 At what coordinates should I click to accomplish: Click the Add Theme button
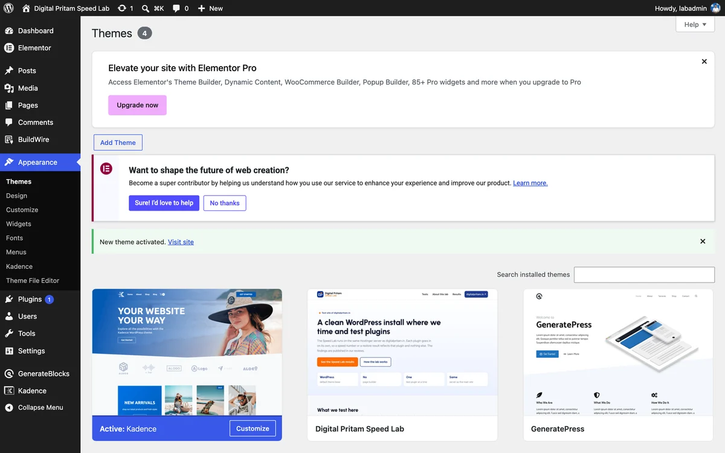click(118, 143)
